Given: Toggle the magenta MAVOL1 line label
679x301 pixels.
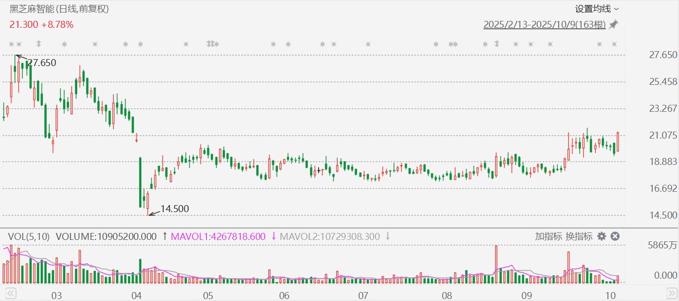Looking at the screenshot, I should click(218, 236).
